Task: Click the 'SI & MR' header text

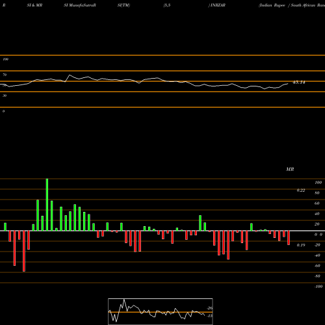Action: pyautogui.click(x=34, y=5)
